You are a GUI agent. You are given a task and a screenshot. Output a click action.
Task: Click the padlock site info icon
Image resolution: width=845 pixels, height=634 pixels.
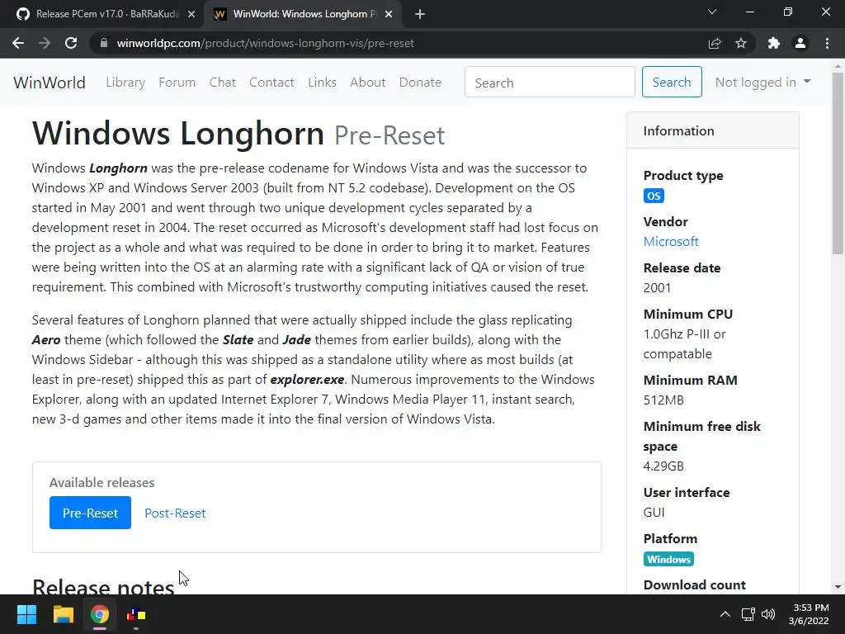pos(104,43)
